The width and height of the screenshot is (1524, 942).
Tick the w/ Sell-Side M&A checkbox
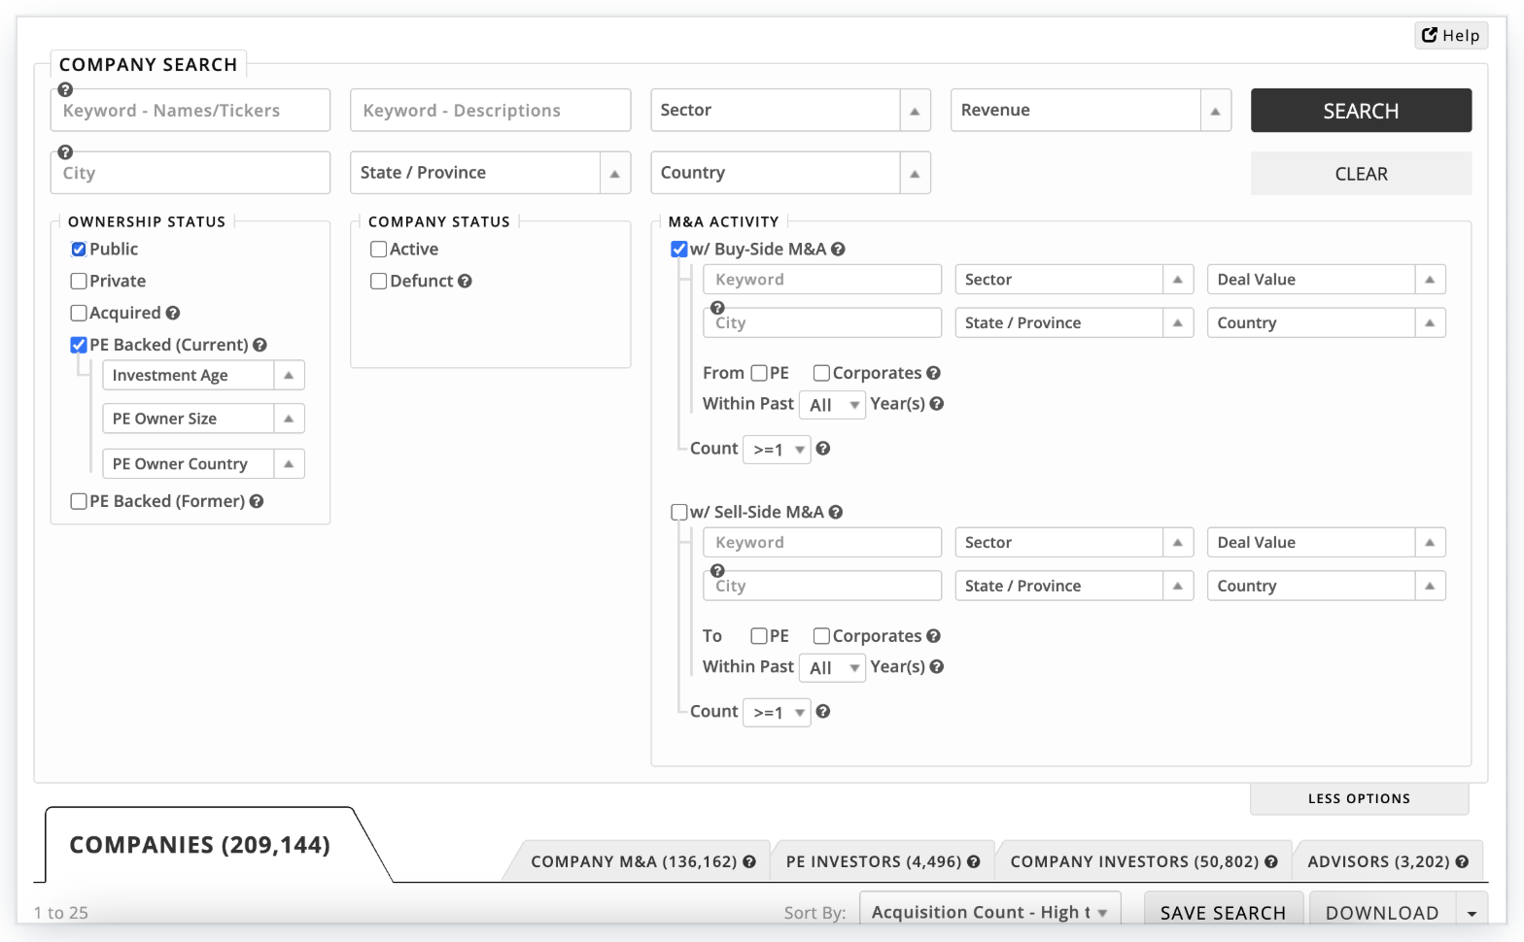tap(679, 512)
